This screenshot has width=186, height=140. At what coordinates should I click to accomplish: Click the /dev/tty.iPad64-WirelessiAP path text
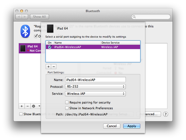pyautogui.click(x=86, y=114)
